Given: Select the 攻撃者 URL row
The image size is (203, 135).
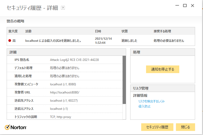Looking at the screenshot, I should point(65,92).
